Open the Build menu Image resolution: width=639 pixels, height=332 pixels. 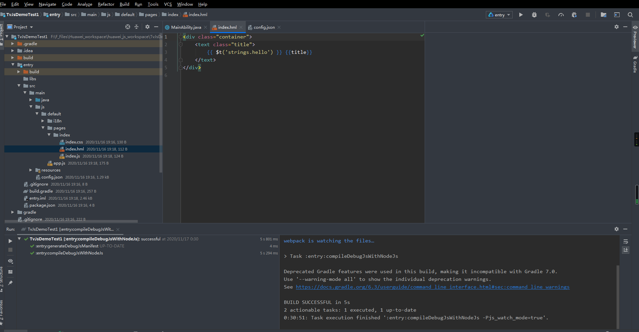pos(124,4)
